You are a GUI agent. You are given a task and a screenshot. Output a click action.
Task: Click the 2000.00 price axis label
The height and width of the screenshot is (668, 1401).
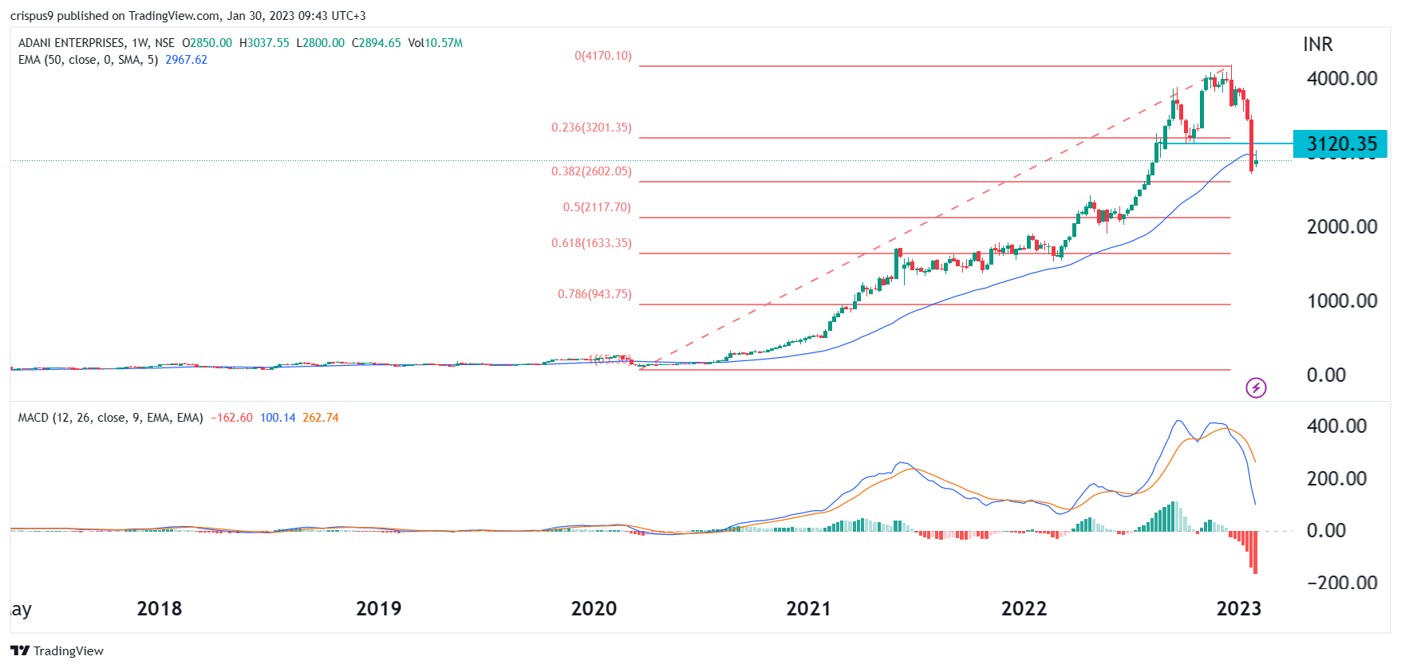tap(1342, 226)
